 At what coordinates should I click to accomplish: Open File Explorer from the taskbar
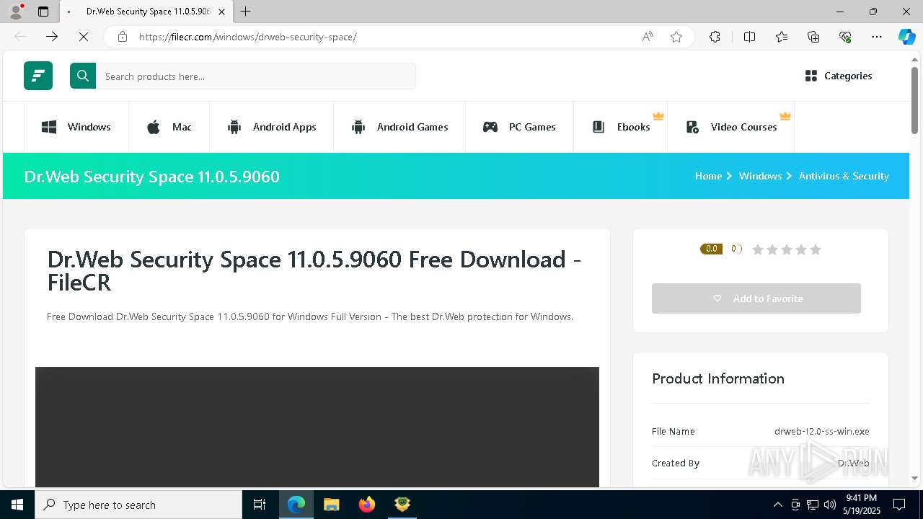click(x=331, y=505)
